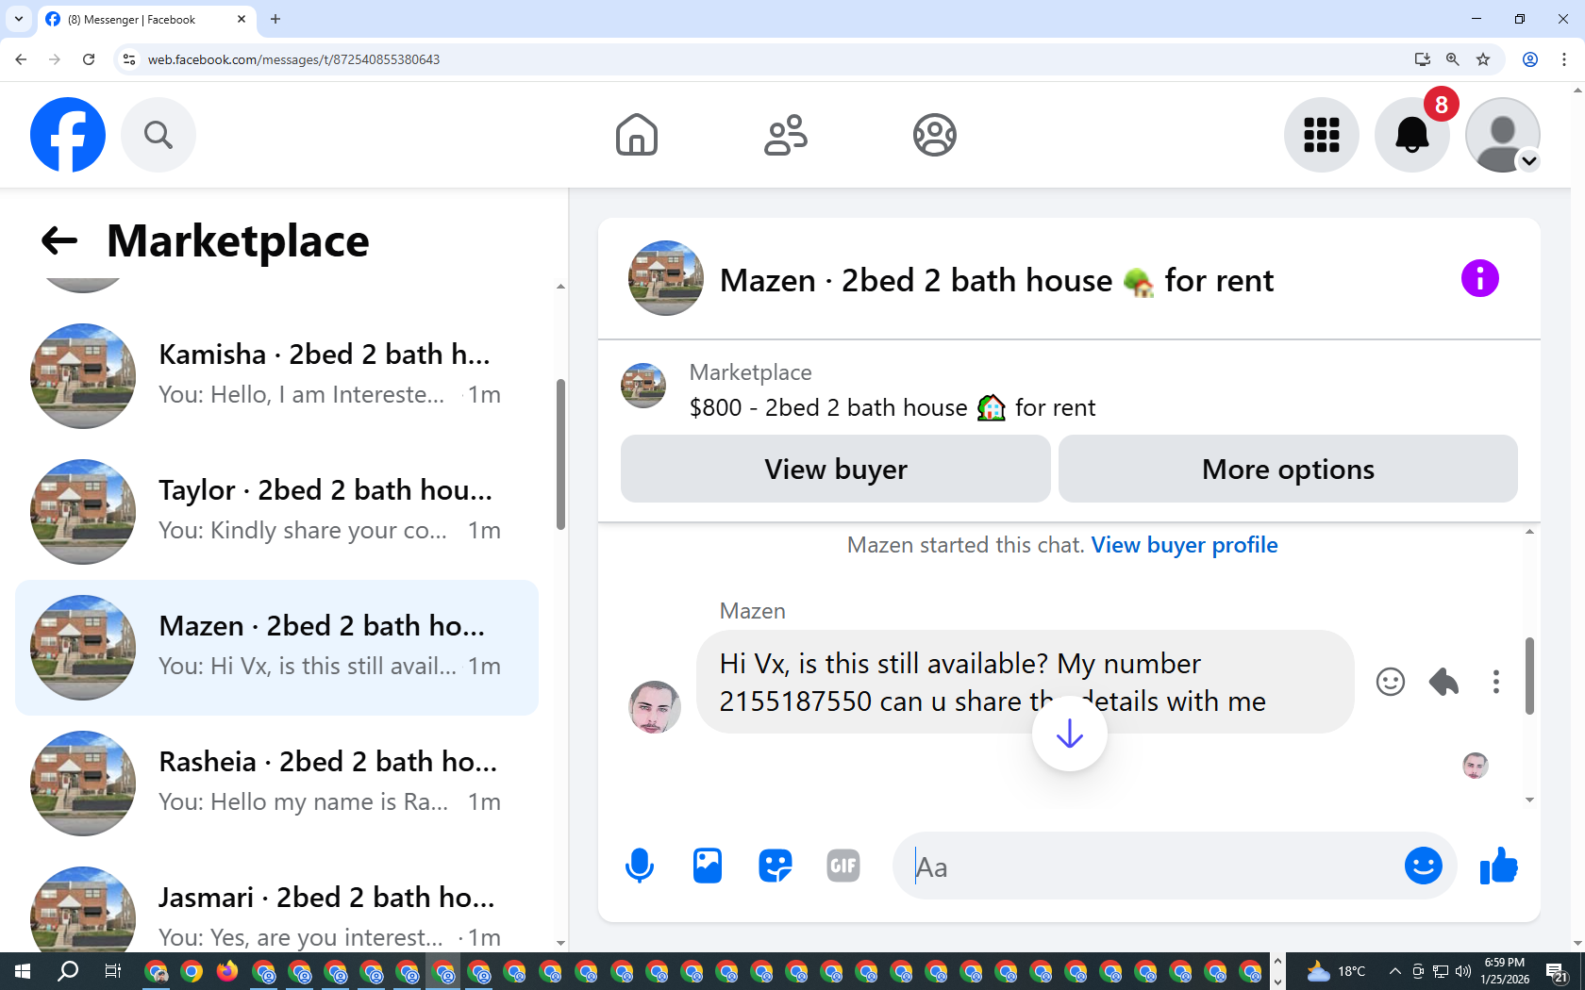This screenshot has height=990, width=1585.
Task: Click Mazen's listing thumbnail in chat header
Action: pos(666,278)
